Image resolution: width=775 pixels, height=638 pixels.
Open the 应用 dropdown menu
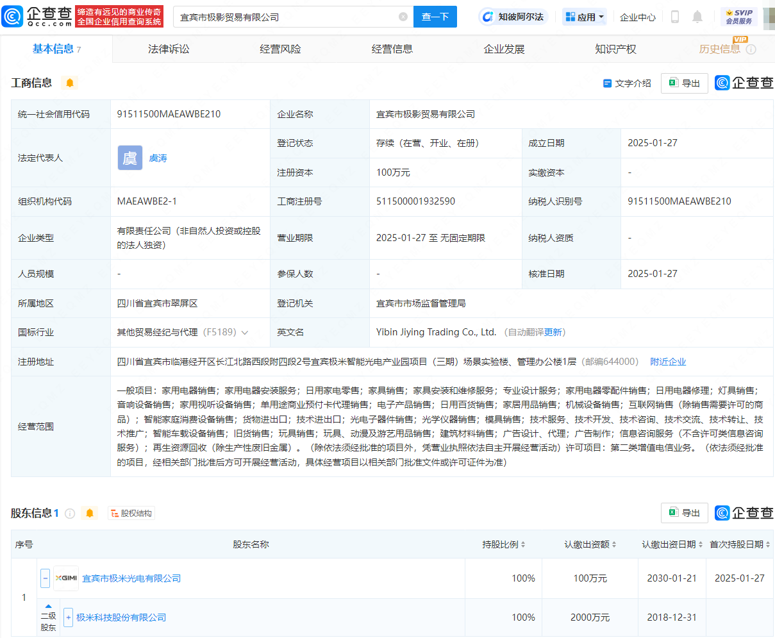coord(584,17)
